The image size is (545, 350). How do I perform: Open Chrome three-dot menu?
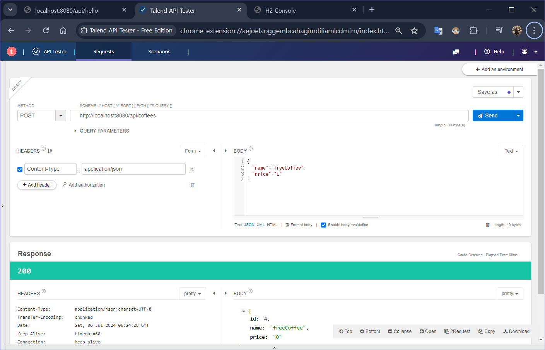(534, 31)
